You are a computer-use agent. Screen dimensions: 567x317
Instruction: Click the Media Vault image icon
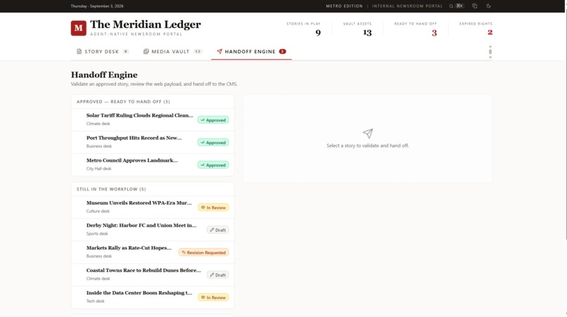tap(146, 51)
